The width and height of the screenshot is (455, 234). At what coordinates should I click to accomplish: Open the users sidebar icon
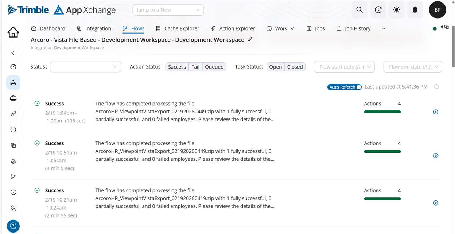(x=13, y=208)
